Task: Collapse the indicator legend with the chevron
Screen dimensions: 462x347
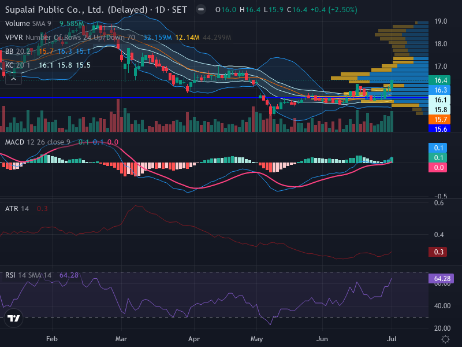Action: point(13,79)
